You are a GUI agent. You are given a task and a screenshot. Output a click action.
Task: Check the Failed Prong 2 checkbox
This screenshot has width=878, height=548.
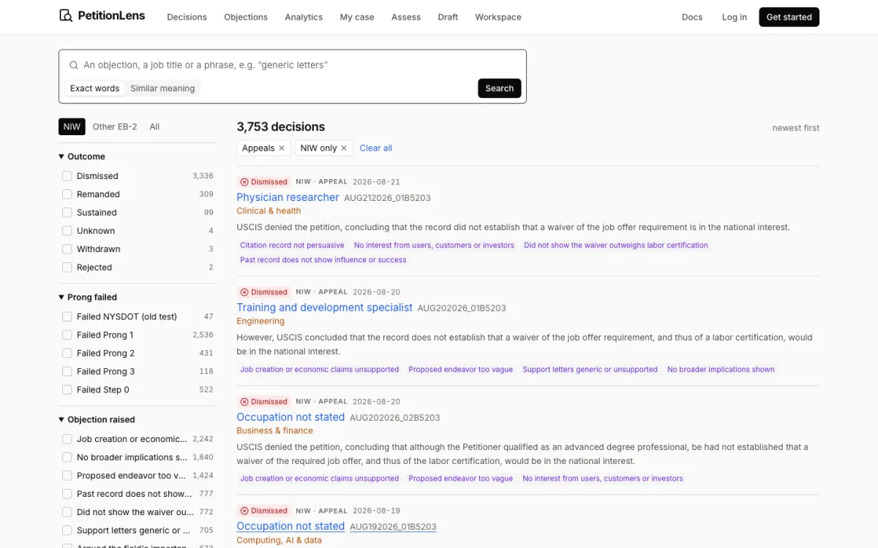67,353
